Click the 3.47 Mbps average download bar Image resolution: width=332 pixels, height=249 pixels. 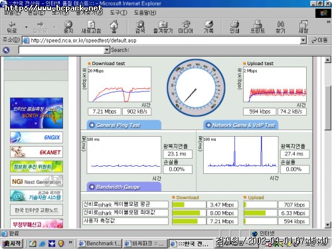pyautogui.click(x=179, y=205)
